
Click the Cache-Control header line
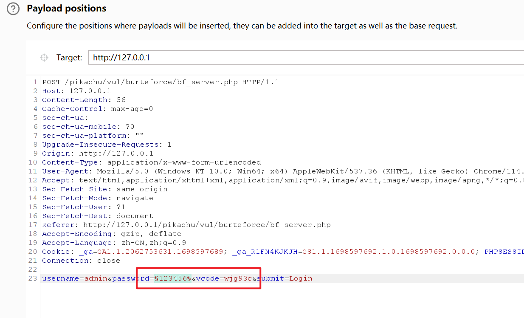(x=97, y=109)
